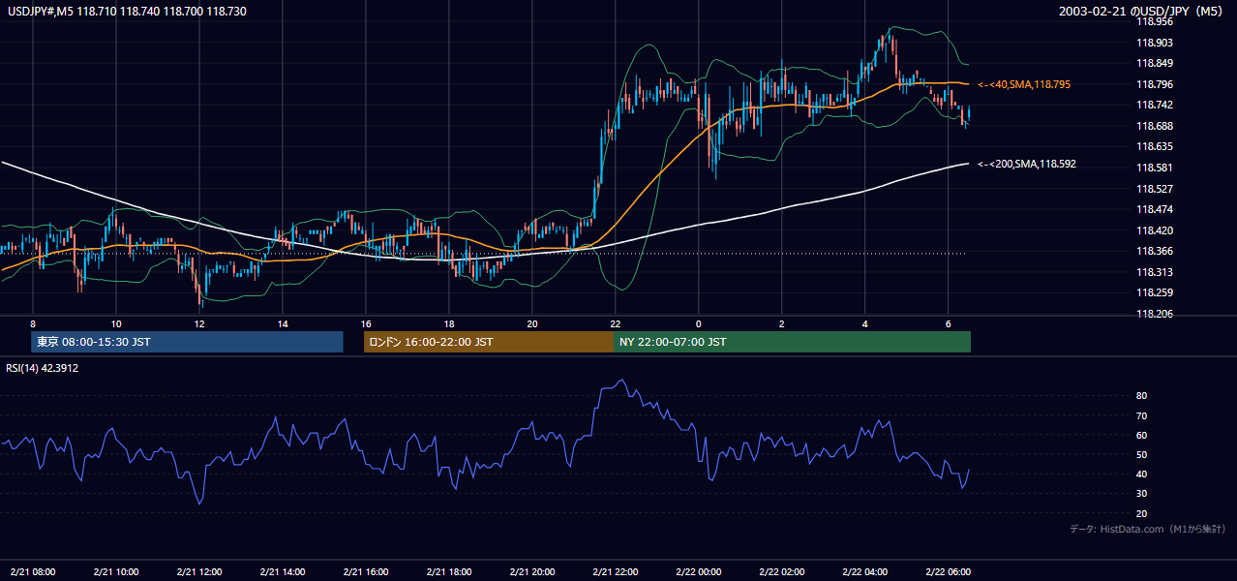Click price axis value 118.742

coord(1154,105)
